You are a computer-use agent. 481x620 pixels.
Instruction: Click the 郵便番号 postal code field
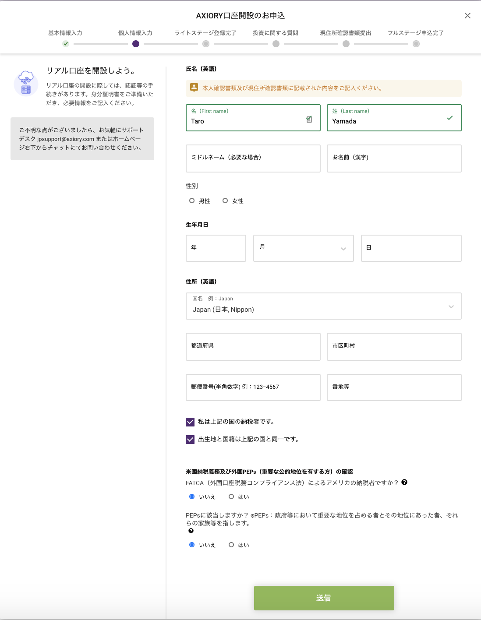[253, 387]
